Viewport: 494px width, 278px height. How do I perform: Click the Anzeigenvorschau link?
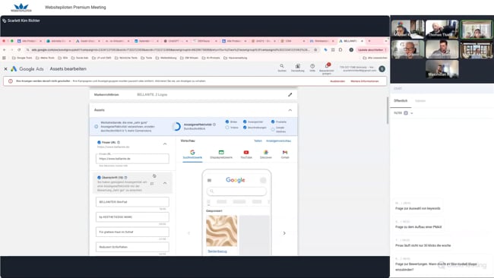click(x=278, y=141)
